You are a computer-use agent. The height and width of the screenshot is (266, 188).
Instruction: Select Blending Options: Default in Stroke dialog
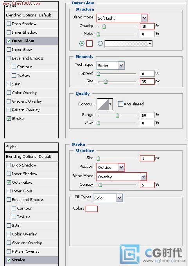(32, 157)
